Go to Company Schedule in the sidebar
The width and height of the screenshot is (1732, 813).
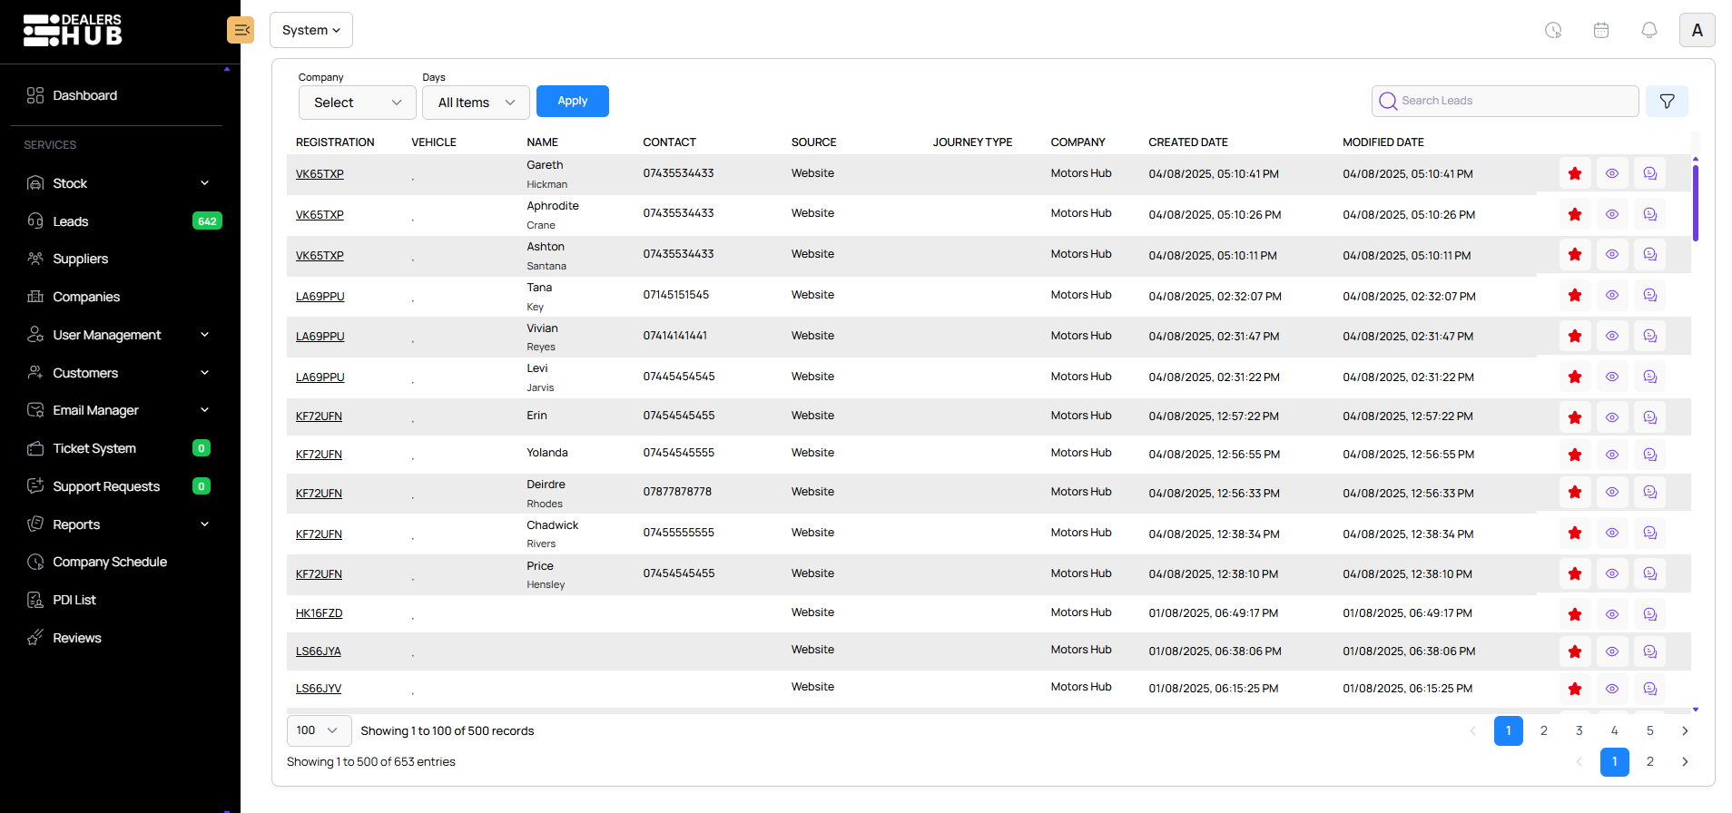pyautogui.click(x=110, y=562)
